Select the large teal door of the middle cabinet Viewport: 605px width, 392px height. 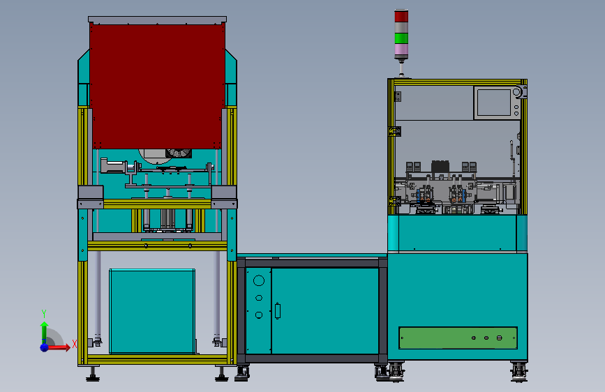(x=325, y=311)
